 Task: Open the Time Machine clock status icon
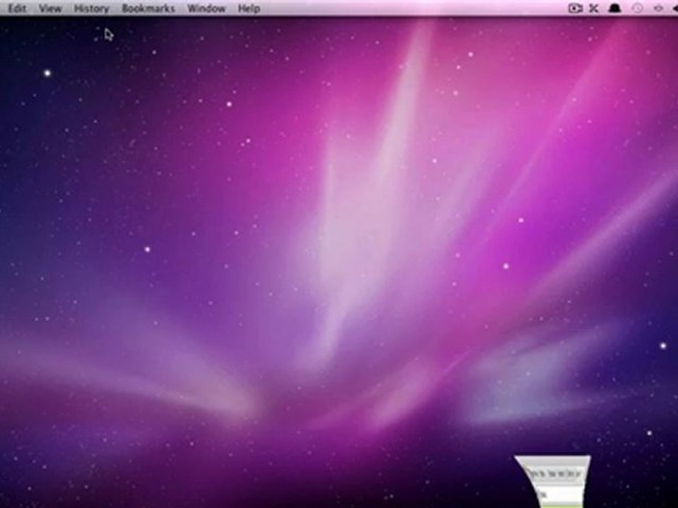[x=637, y=8]
